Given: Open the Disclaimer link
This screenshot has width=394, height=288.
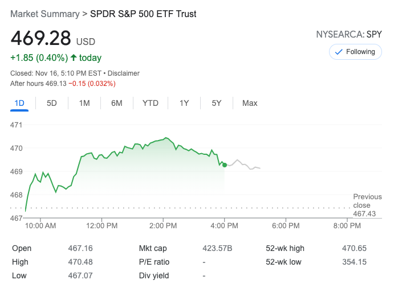Looking at the screenshot, I should pyautogui.click(x=124, y=73).
